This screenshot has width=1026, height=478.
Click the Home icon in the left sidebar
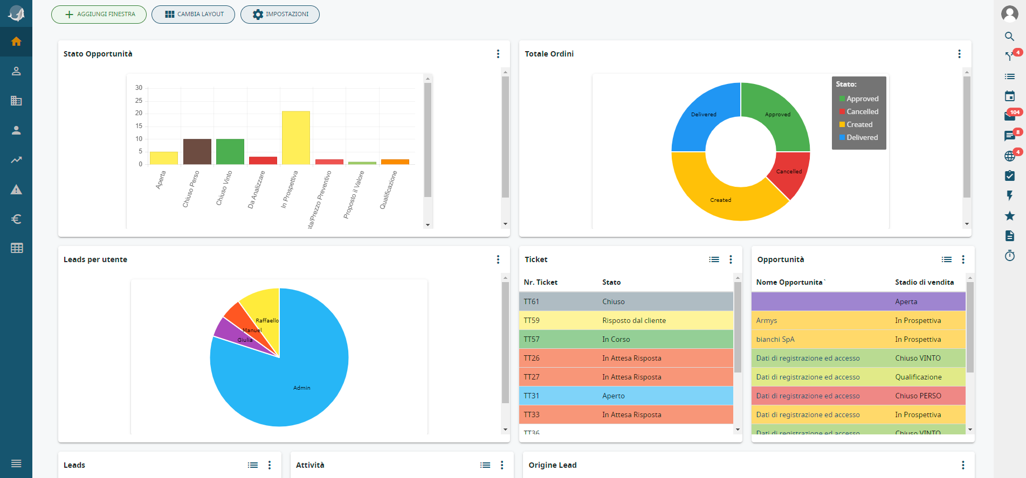pyautogui.click(x=16, y=41)
